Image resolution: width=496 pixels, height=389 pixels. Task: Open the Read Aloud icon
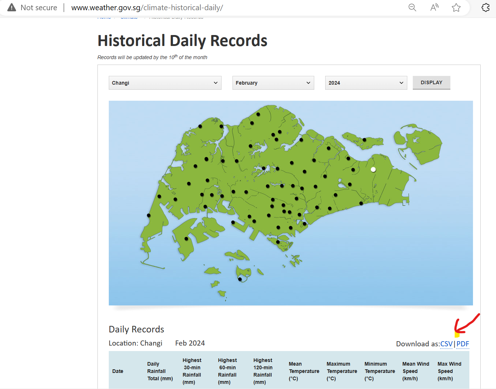pyautogui.click(x=434, y=8)
